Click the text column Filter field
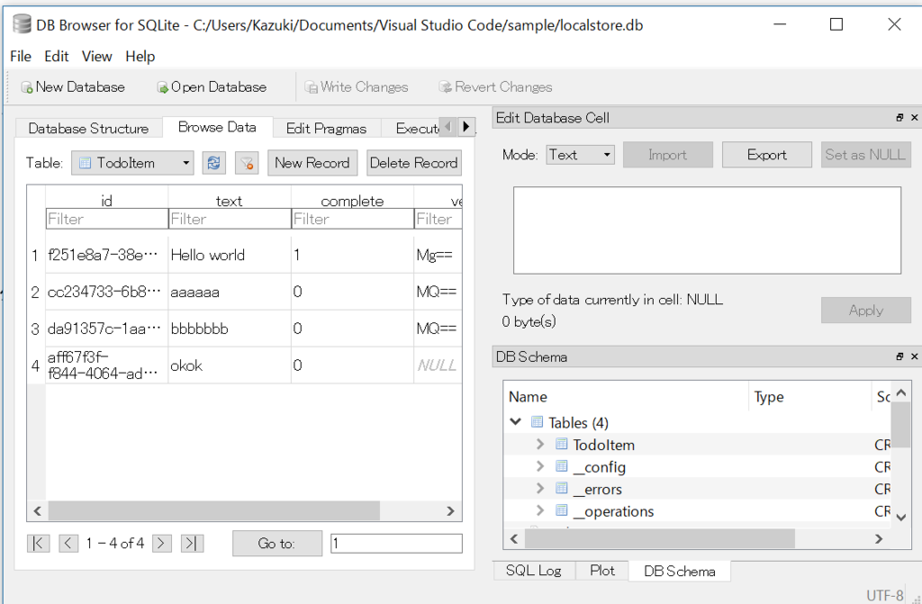Image resolution: width=922 pixels, height=604 pixels. (x=230, y=219)
